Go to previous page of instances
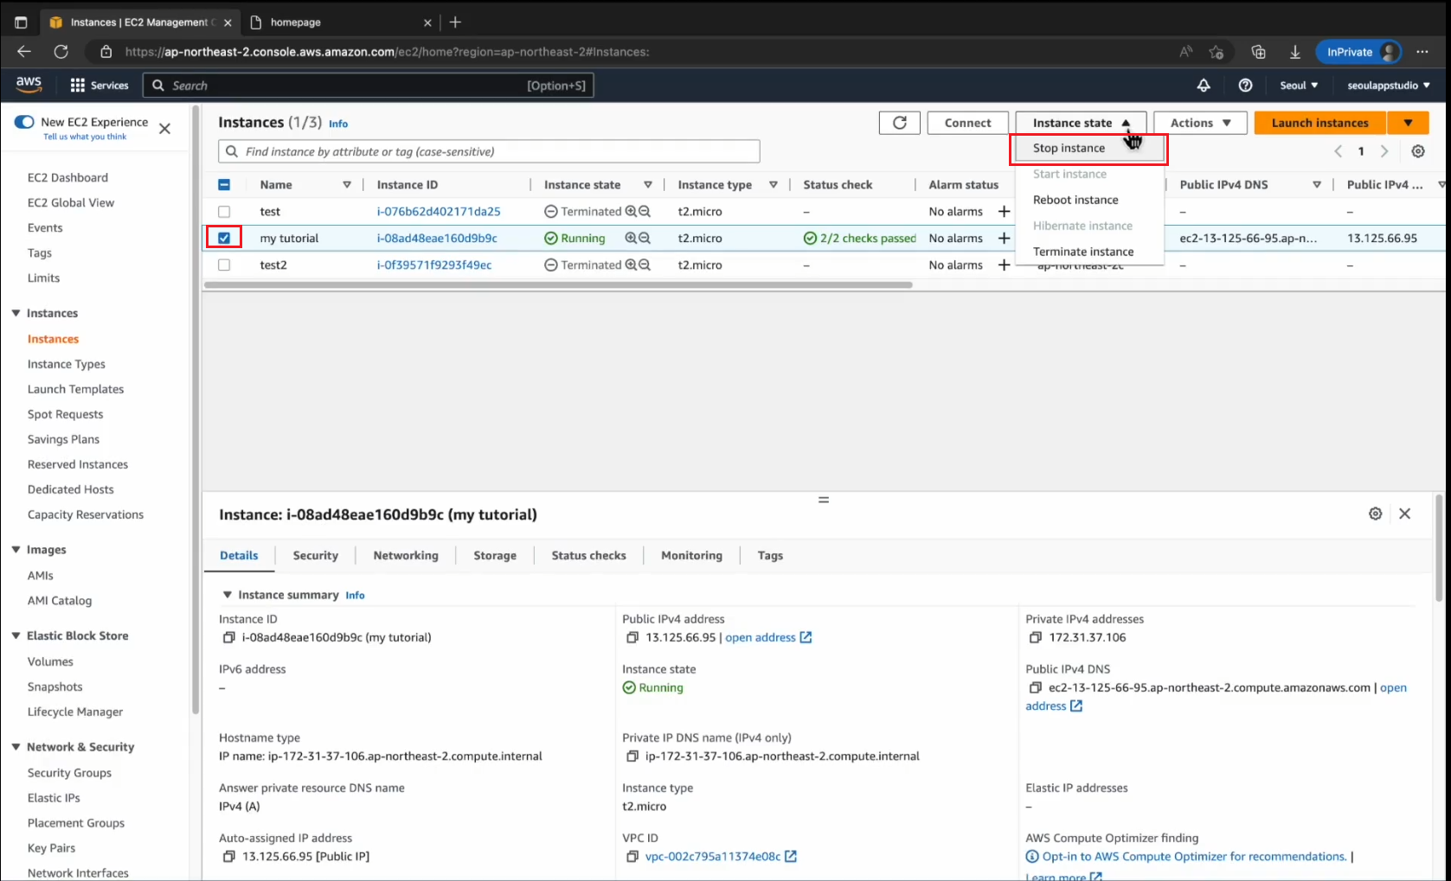 click(1338, 151)
